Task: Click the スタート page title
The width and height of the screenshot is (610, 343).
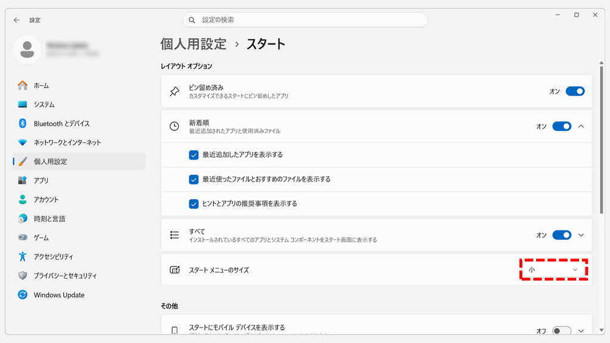Action: point(266,44)
